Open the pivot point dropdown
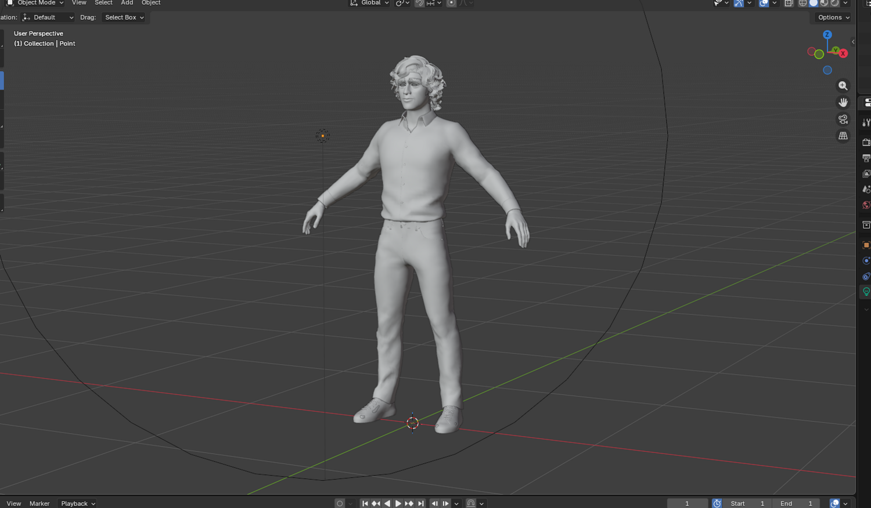The width and height of the screenshot is (871, 508). pyautogui.click(x=402, y=3)
